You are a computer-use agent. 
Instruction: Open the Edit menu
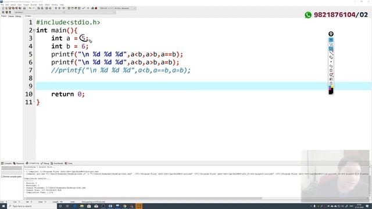point(7,5)
